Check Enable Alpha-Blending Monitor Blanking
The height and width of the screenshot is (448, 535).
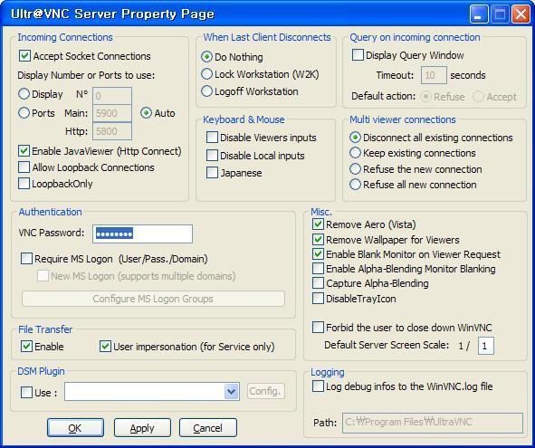click(x=318, y=269)
